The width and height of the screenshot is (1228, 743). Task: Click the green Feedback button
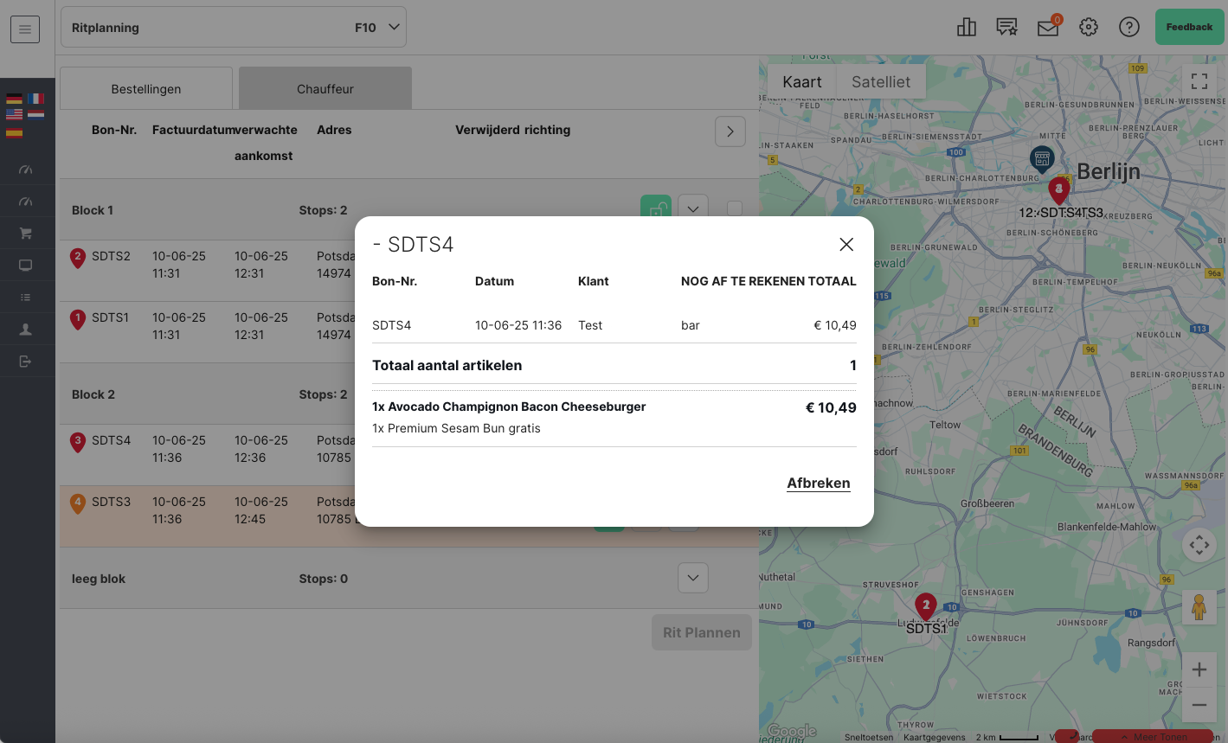coord(1189,27)
